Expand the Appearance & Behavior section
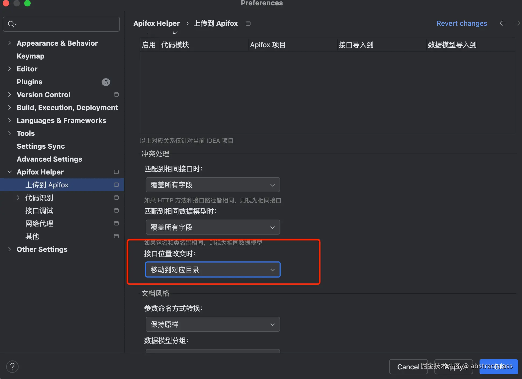The image size is (522, 379). point(10,43)
